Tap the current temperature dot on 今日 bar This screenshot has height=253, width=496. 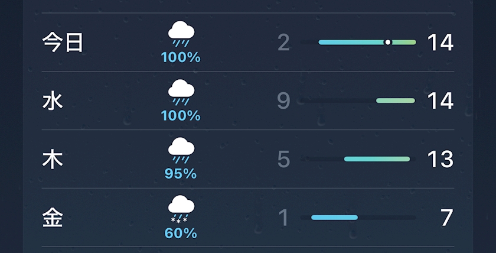click(388, 43)
